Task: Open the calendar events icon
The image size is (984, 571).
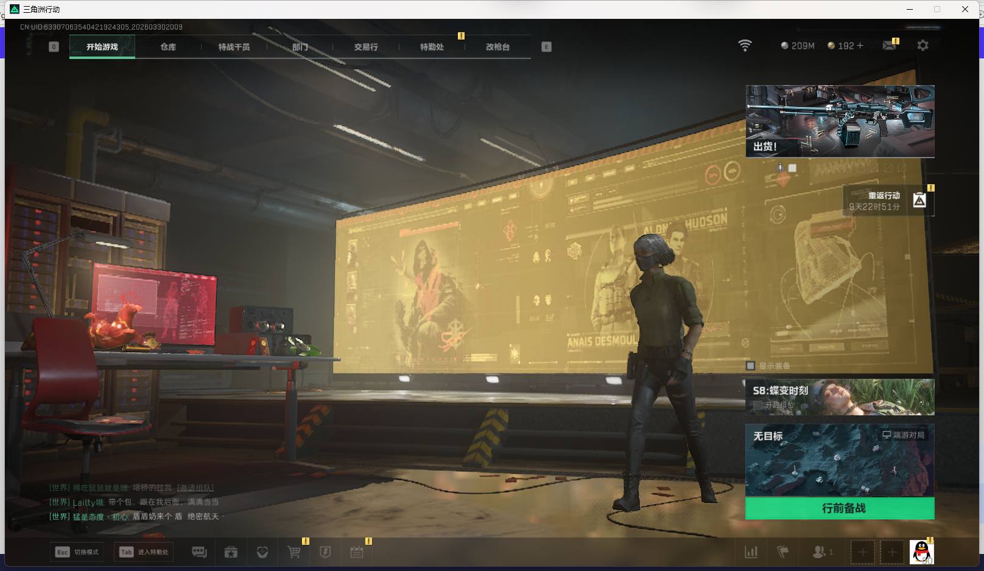Action: click(357, 552)
